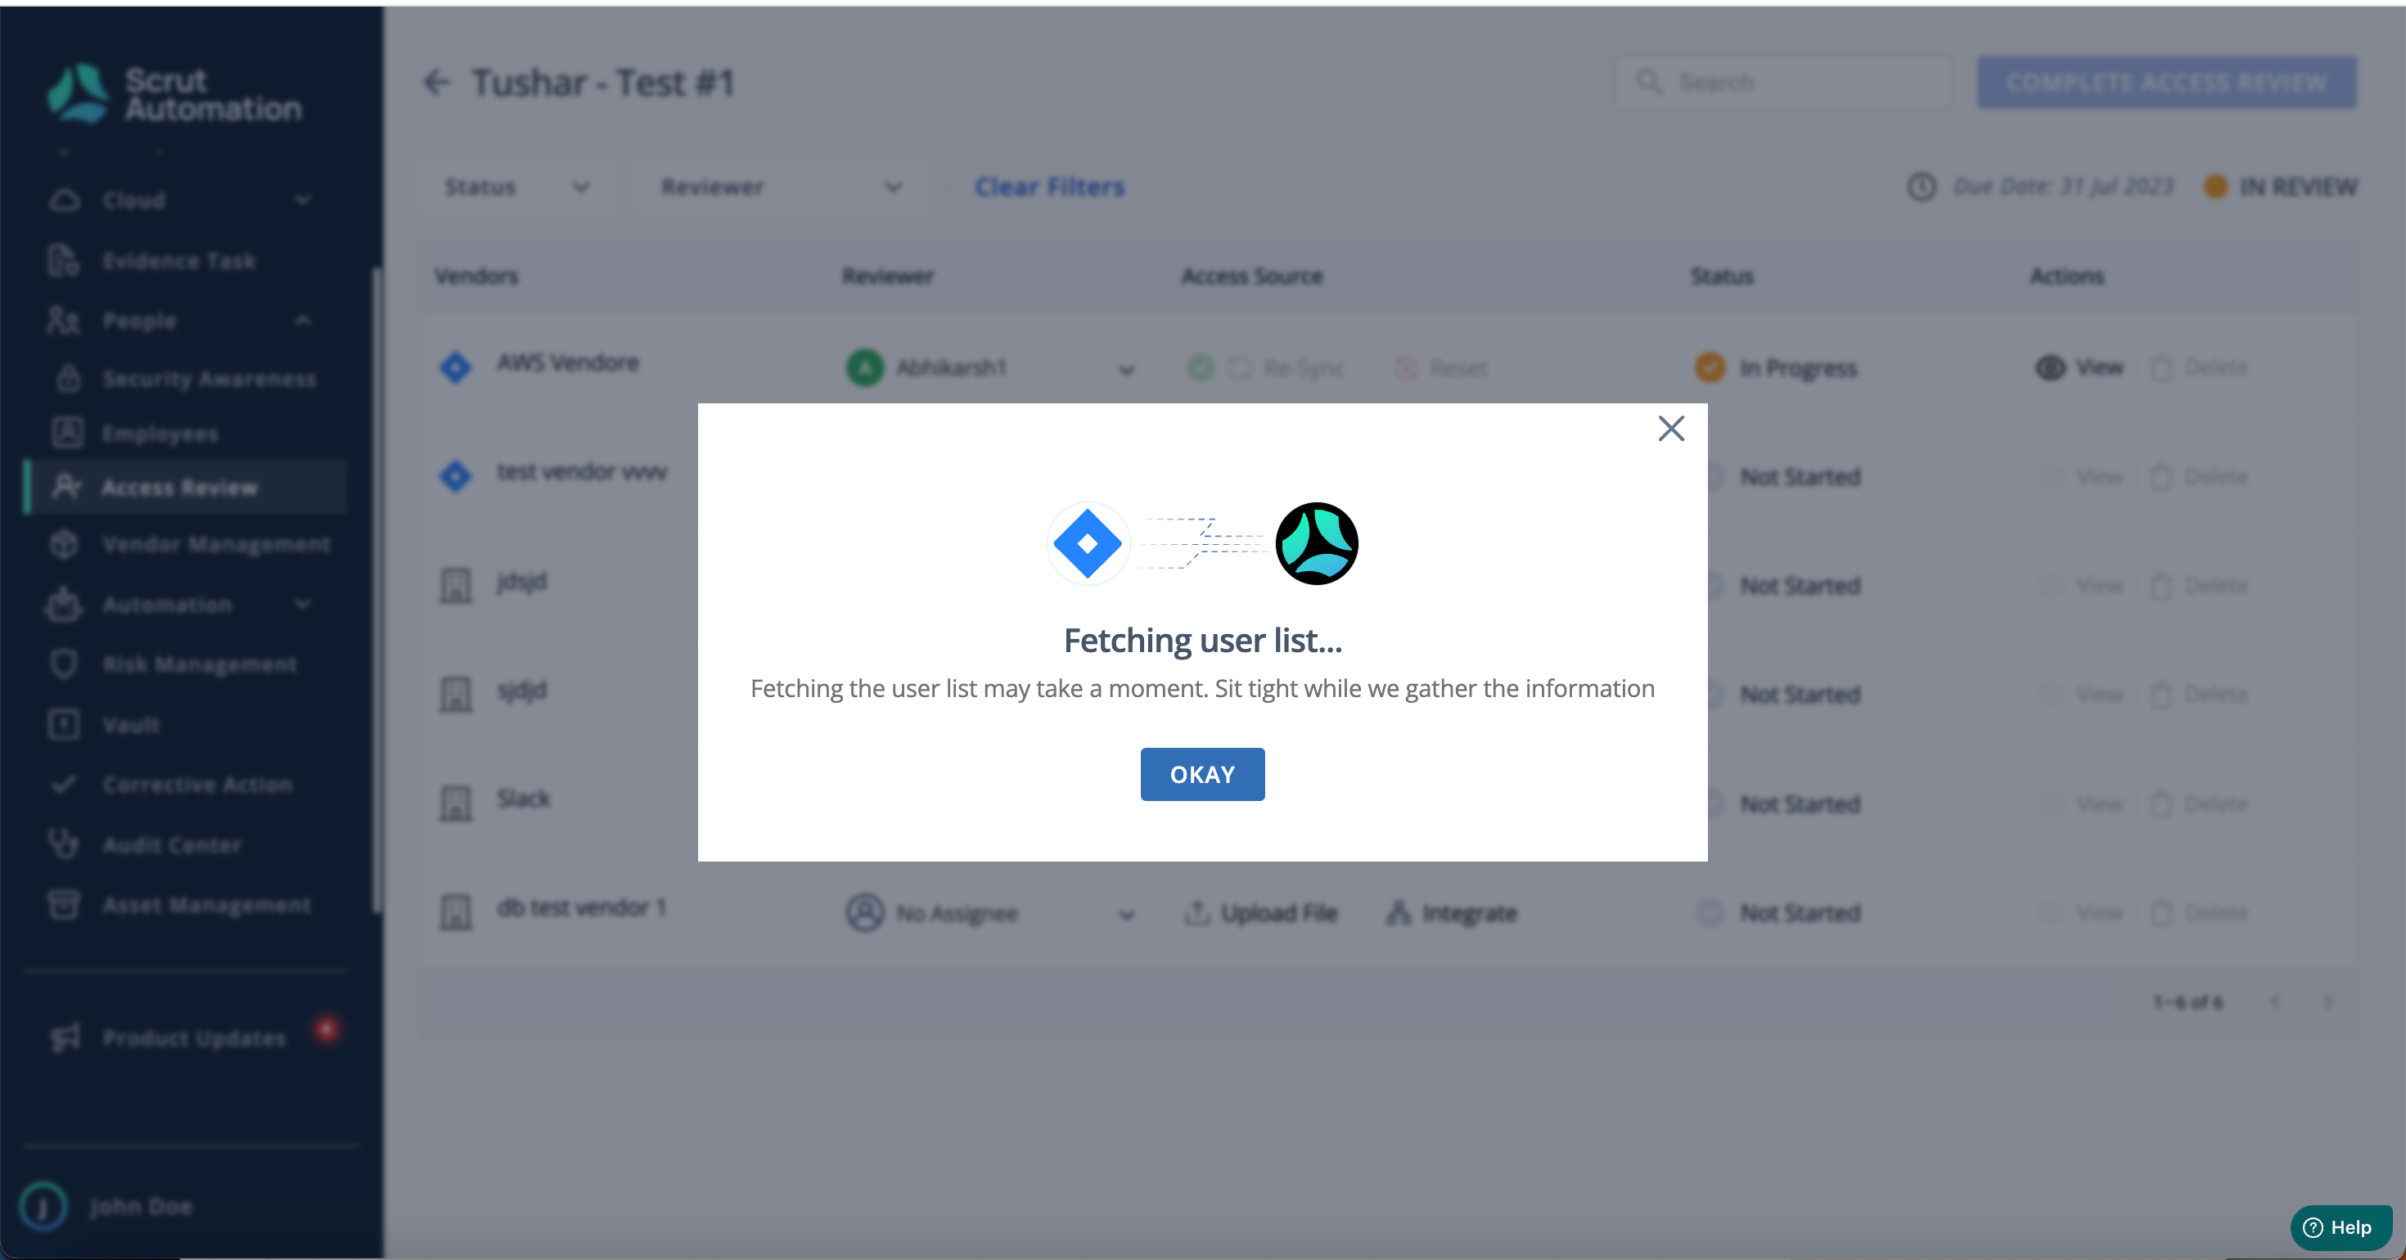Click the AWS Vendore Jira diamond icon
This screenshot has height=1260, width=2406.
coord(455,367)
